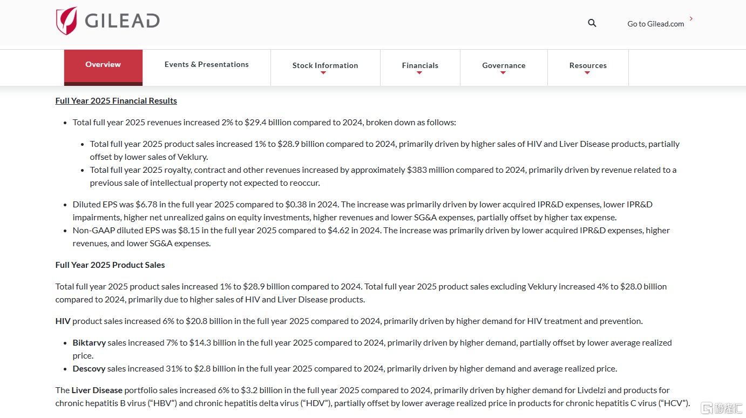Open the Financials menu
Viewport: 746px width, 418px height.
point(420,65)
